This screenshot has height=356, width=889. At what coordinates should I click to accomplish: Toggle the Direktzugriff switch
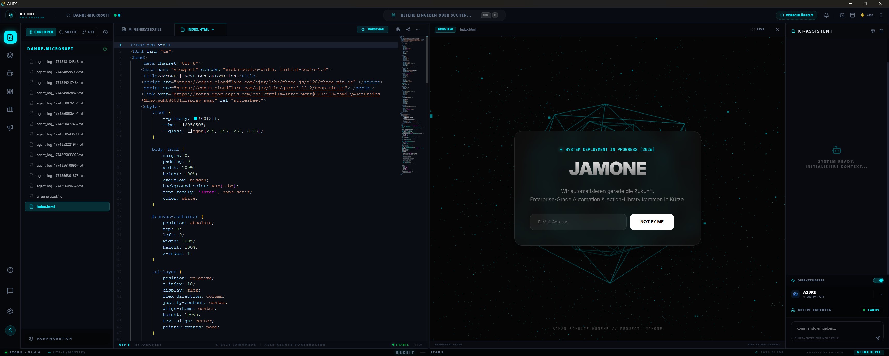coord(878,280)
